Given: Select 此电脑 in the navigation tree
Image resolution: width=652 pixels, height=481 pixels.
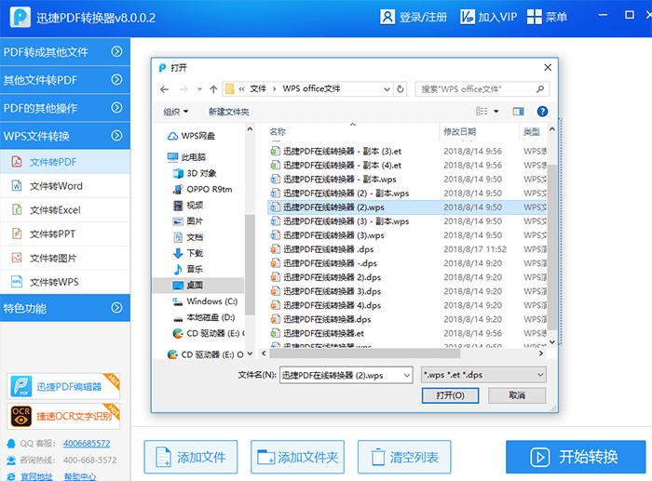Looking at the screenshot, I should 186,157.
